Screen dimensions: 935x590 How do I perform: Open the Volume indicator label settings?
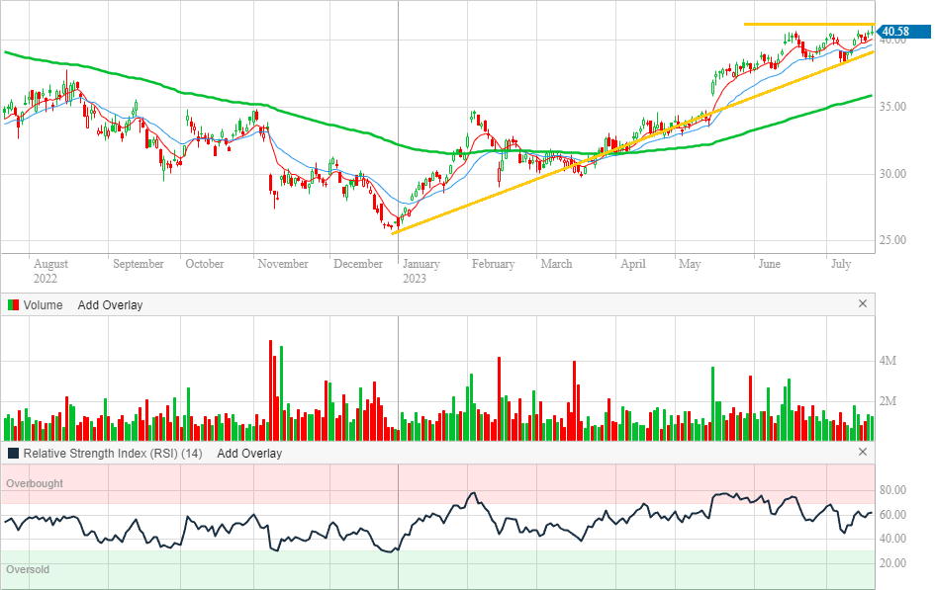point(44,305)
